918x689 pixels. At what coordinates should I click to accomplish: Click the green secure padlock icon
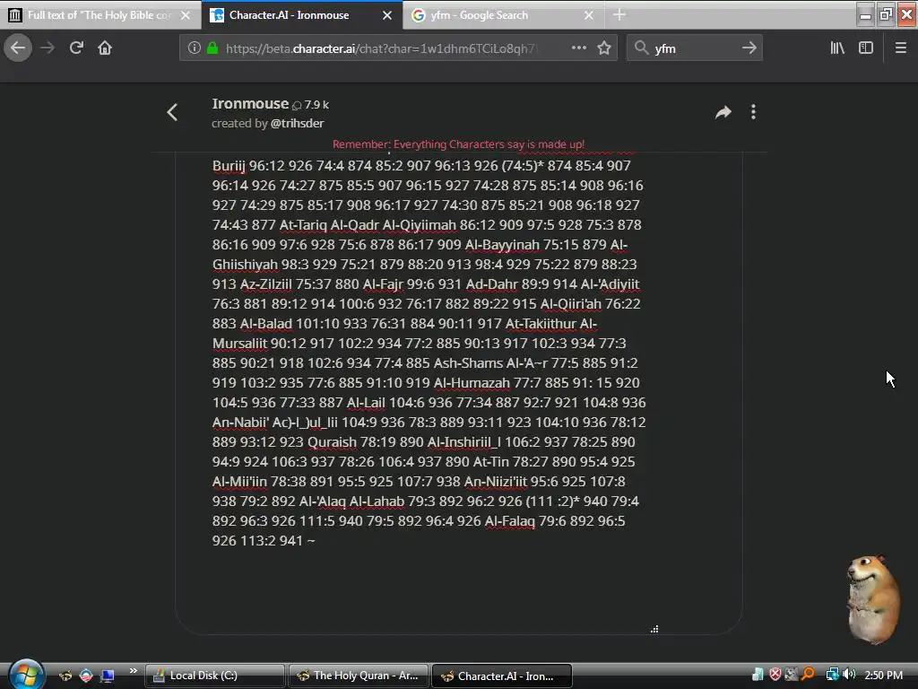tap(212, 48)
